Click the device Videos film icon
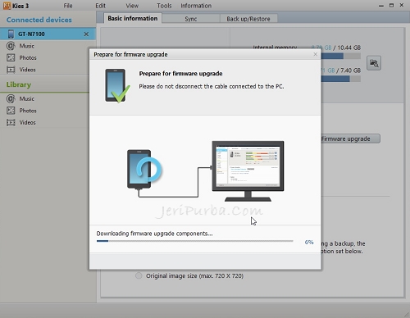This screenshot has width=410, height=318. click(11, 70)
